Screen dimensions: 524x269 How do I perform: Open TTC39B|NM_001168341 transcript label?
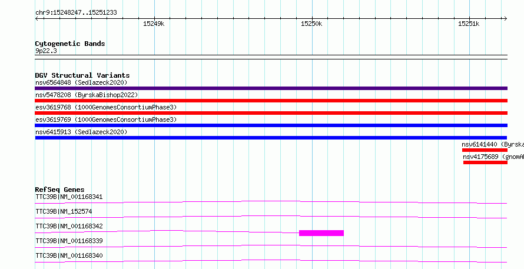click(x=69, y=197)
